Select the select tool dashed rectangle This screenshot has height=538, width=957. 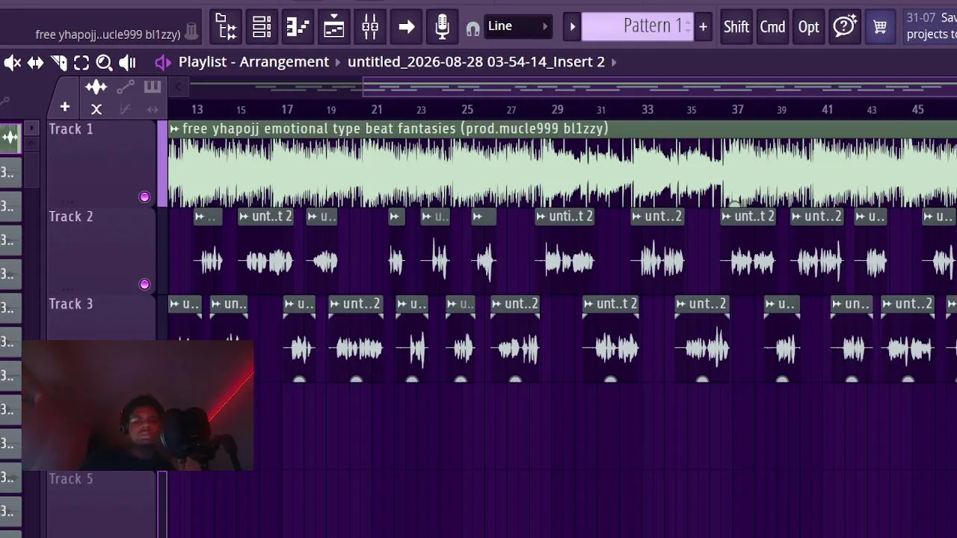[81, 63]
